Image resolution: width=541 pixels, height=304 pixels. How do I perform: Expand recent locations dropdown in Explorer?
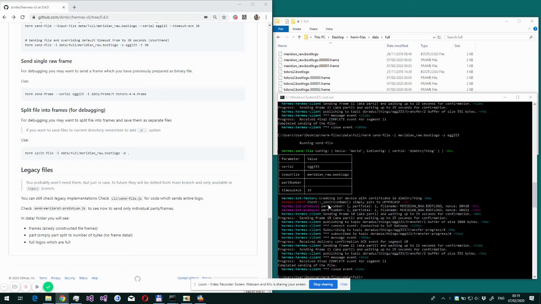pyautogui.click(x=293, y=37)
